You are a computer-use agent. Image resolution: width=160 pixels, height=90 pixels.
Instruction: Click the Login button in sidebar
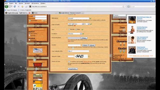(44, 20)
